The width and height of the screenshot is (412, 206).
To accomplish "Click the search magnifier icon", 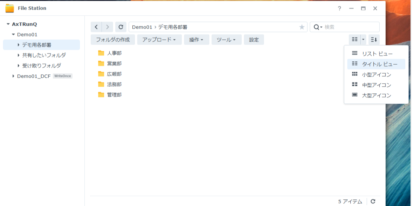I will (317, 27).
